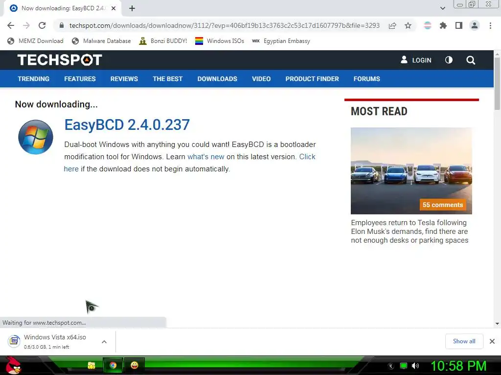The image size is (501, 375).
Task: Click the browser forward arrow
Action: click(x=26, y=25)
